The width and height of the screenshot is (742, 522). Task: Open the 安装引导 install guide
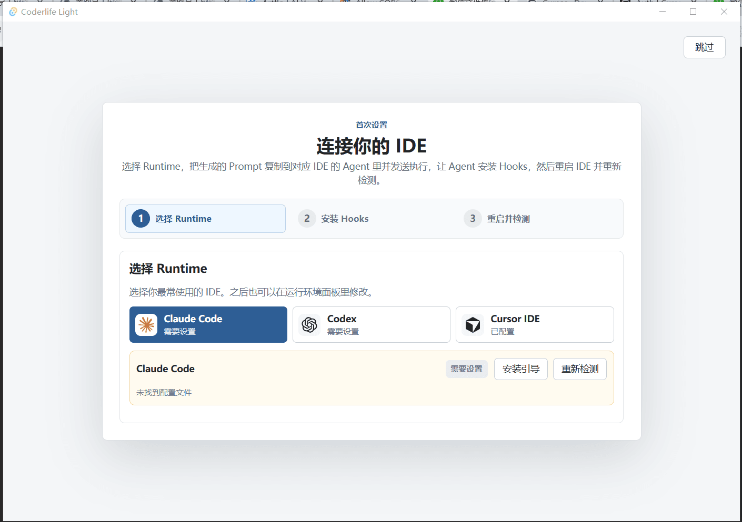point(521,369)
